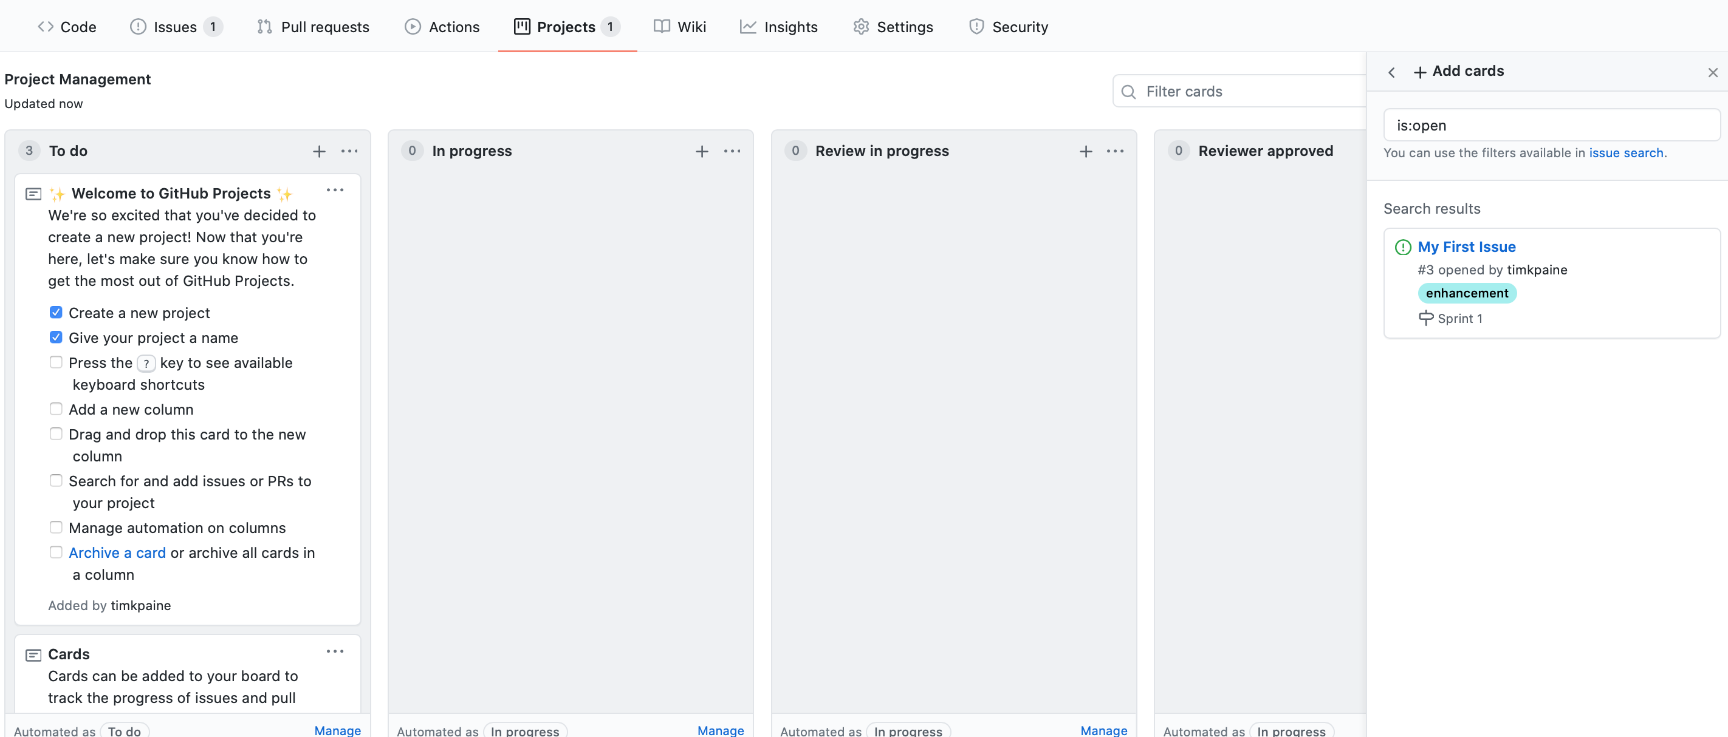
Task: Go back in Add cards panel
Action: tap(1392, 72)
